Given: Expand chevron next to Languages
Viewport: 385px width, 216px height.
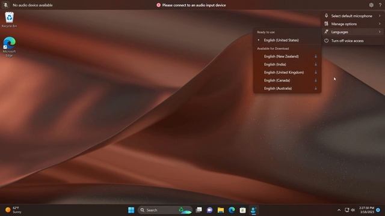Looking at the screenshot, I should (380, 32).
